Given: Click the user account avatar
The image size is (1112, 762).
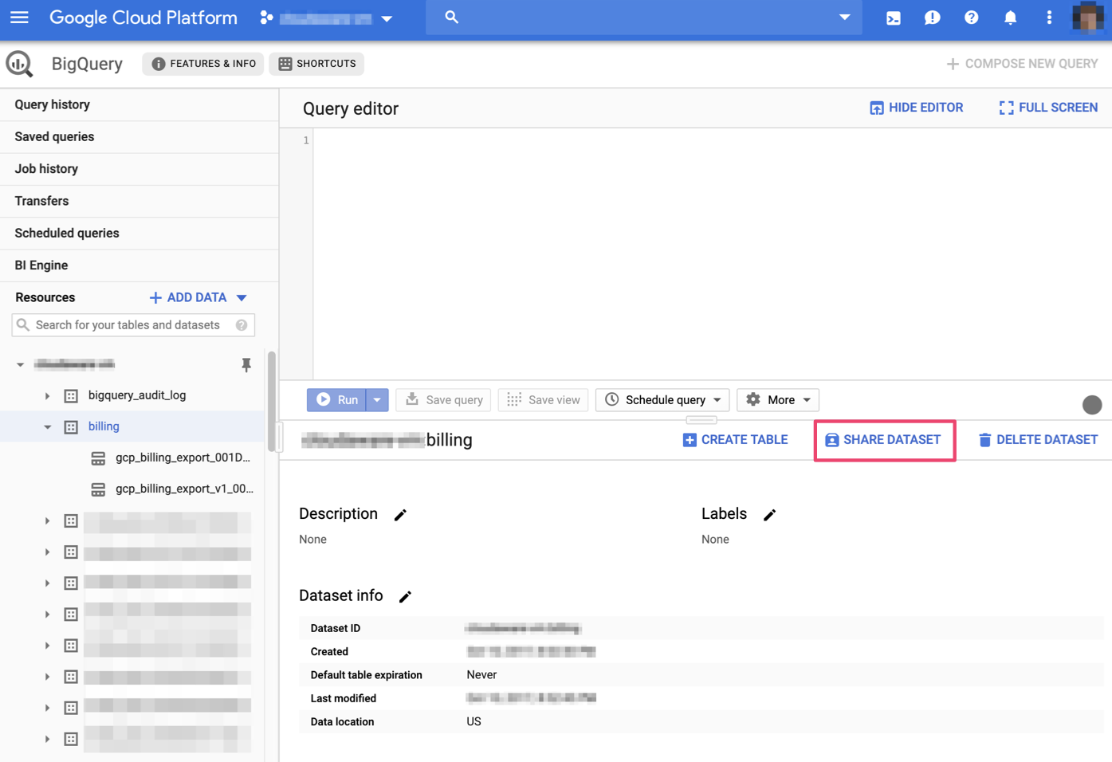Looking at the screenshot, I should point(1088,18).
